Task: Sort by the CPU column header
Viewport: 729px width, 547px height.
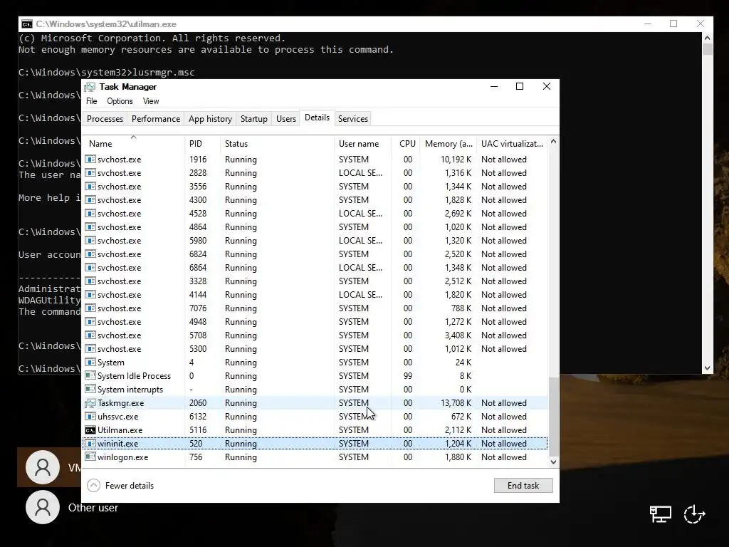Action: [406, 144]
